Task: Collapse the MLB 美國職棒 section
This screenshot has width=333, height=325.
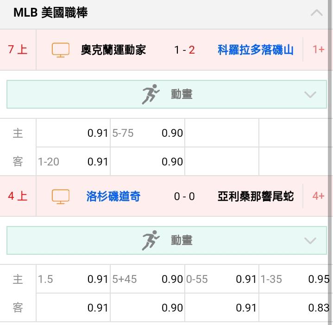Action: [x=316, y=13]
